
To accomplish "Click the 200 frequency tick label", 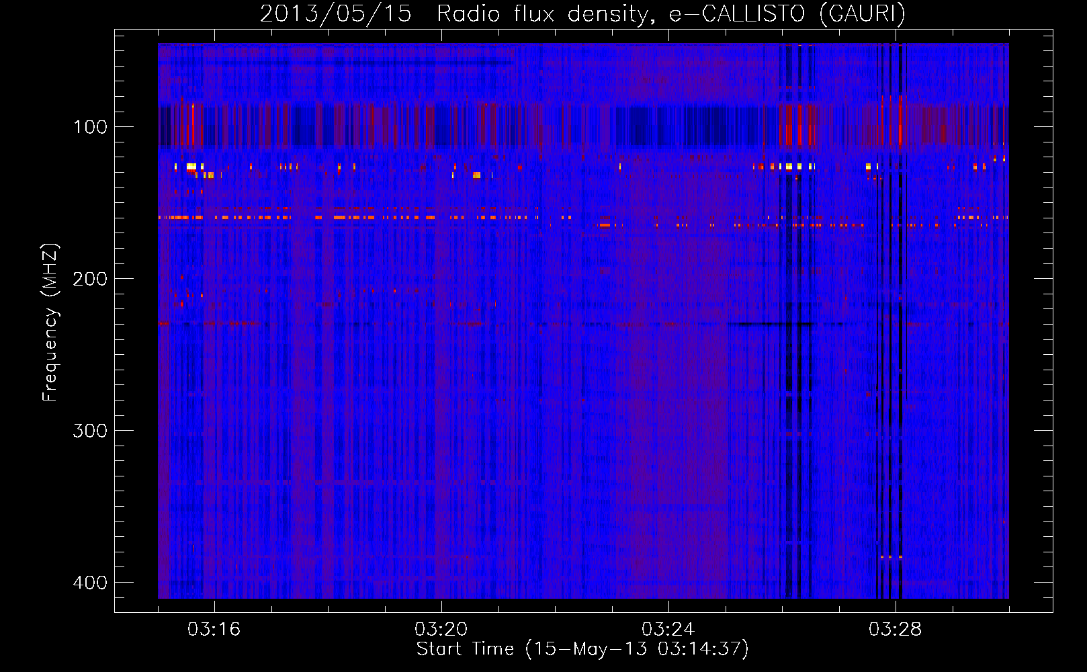I will [90, 279].
